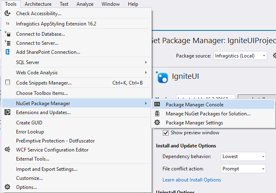Click the Connect to Database icon
The height and width of the screenshot is (193, 276).
pos(7,34)
